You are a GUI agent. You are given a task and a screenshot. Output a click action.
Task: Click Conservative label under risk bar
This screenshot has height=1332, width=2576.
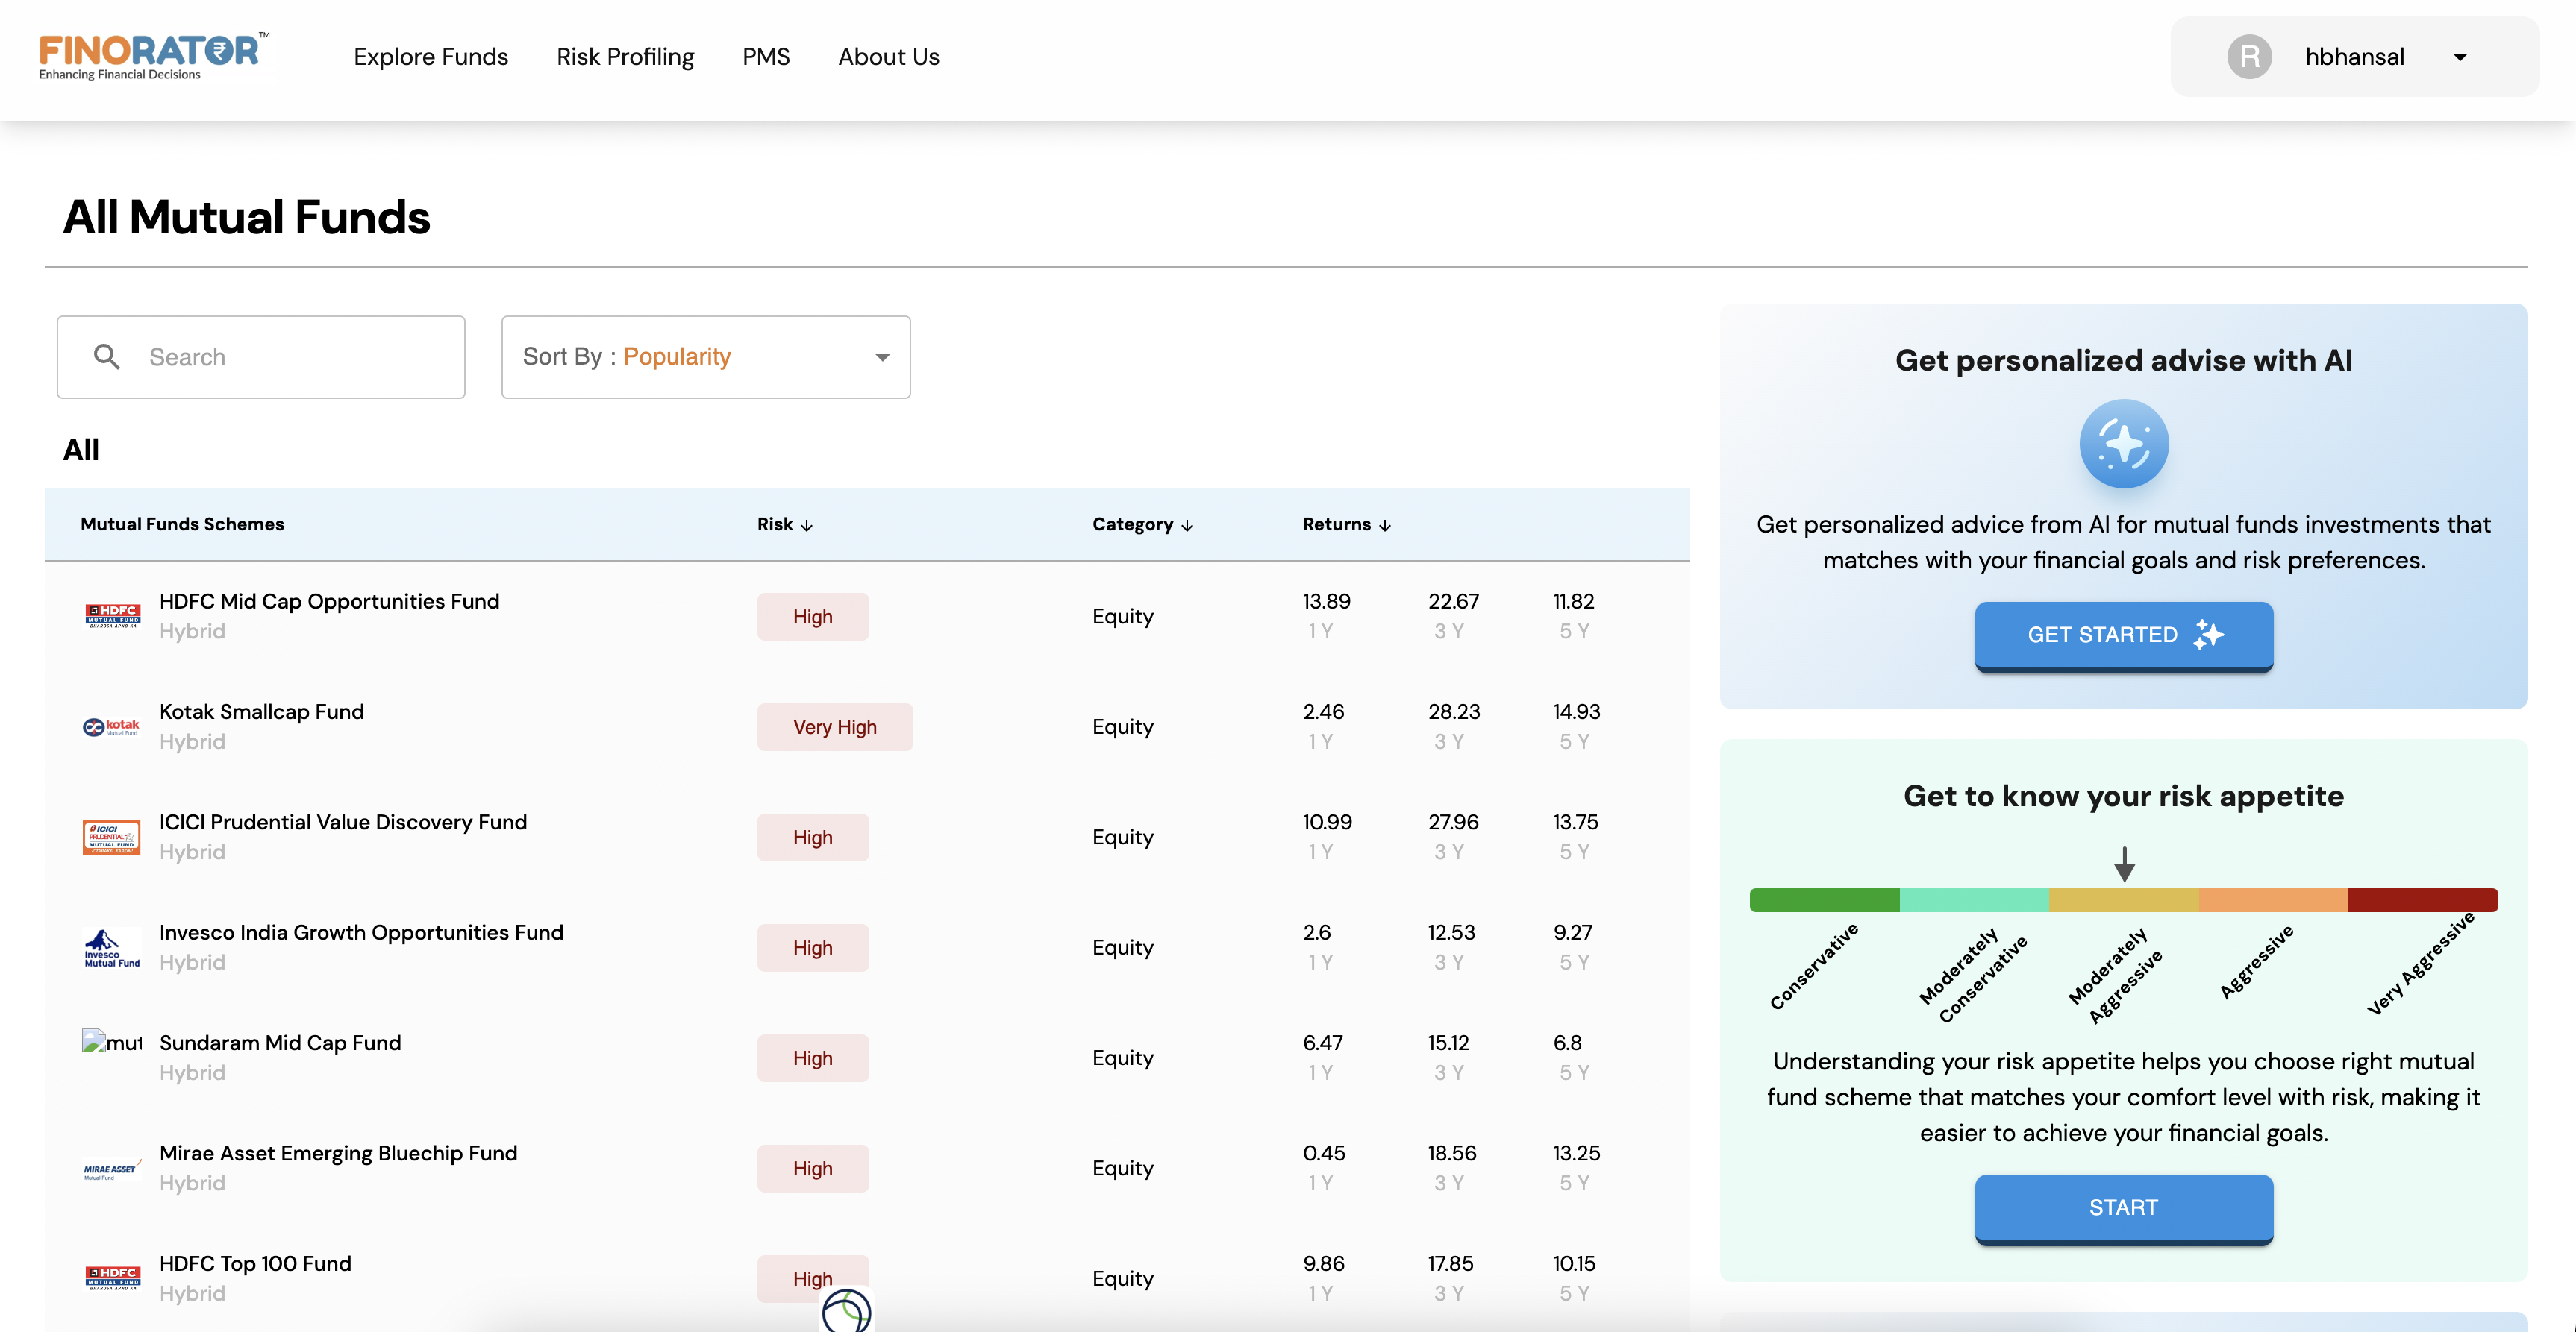(1814, 965)
